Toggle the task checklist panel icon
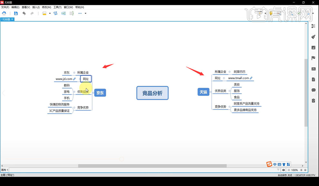319x186 pixels. click(x=313, y=100)
